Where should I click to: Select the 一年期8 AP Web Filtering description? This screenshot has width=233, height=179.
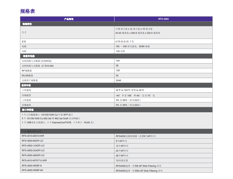139,166
